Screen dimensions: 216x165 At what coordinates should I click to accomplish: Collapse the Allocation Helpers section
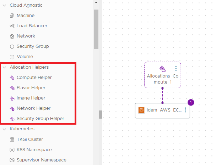(5, 67)
